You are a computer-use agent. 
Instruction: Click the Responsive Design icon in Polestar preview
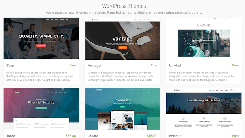coord(183,118)
